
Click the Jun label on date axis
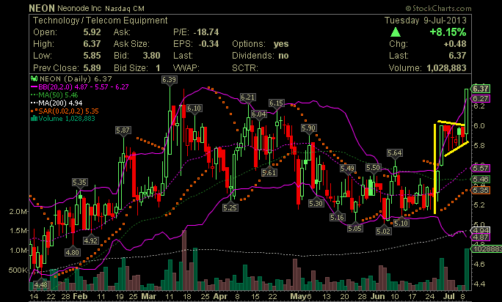(x=377, y=296)
